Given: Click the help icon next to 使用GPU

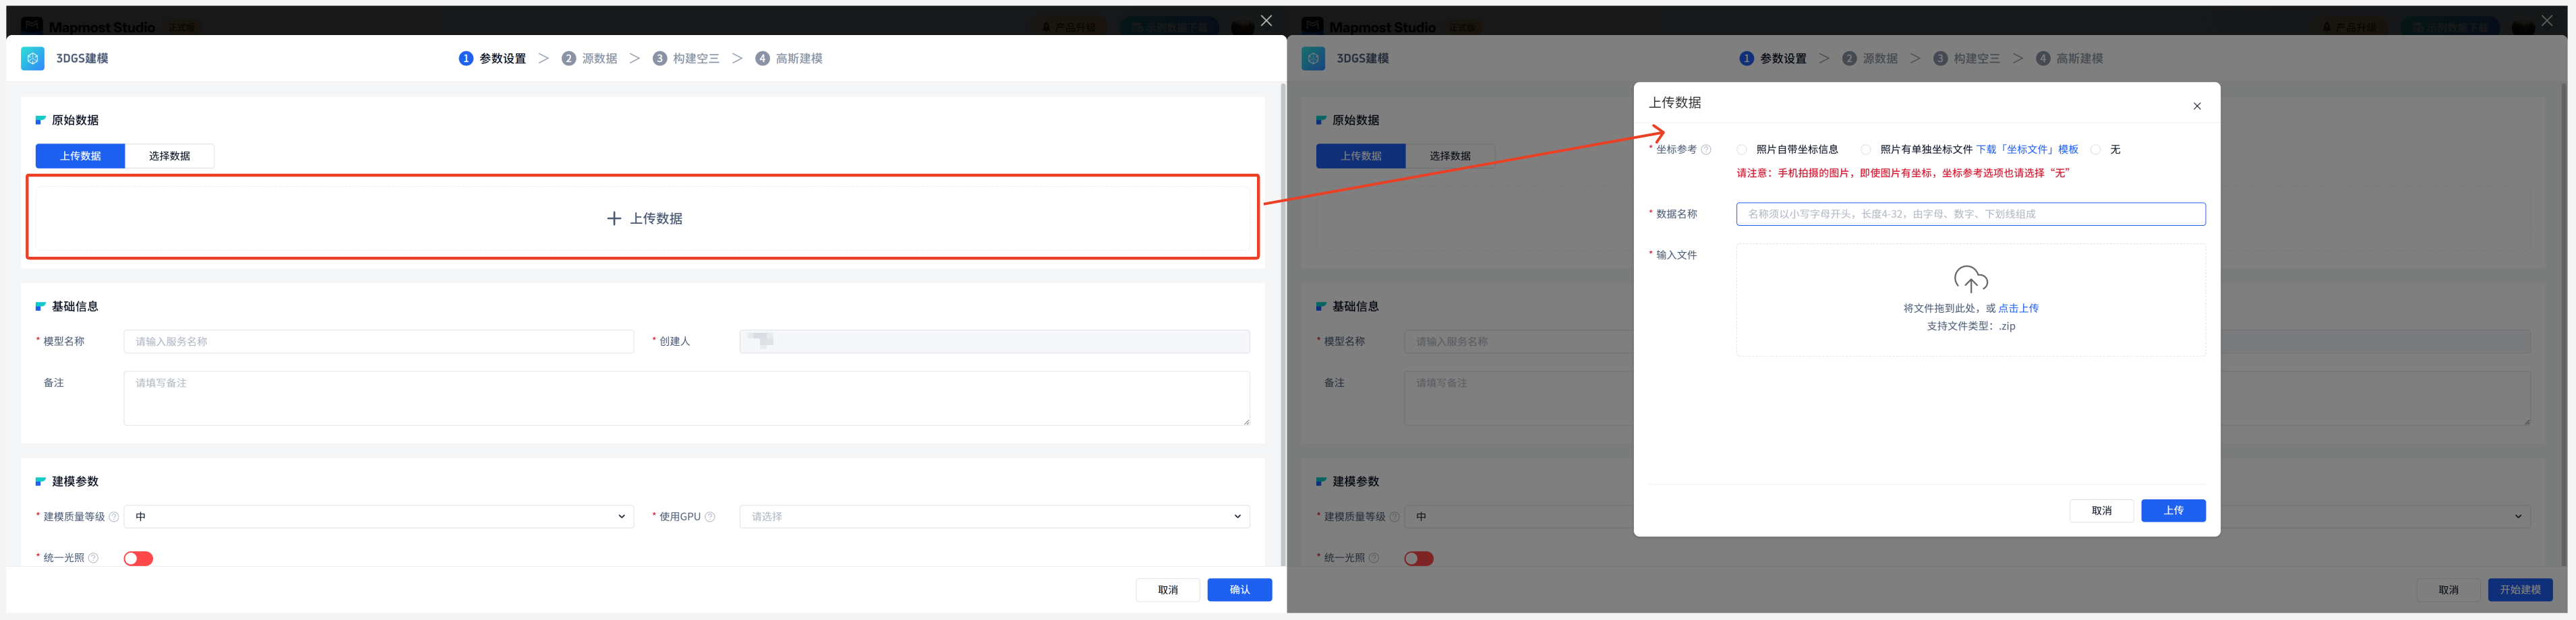Looking at the screenshot, I should coord(710,517).
